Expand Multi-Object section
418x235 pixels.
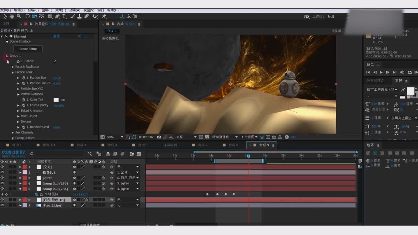(18, 116)
